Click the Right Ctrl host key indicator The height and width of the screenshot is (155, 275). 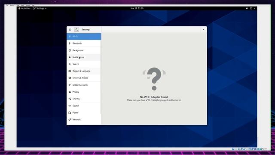(x=265, y=149)
